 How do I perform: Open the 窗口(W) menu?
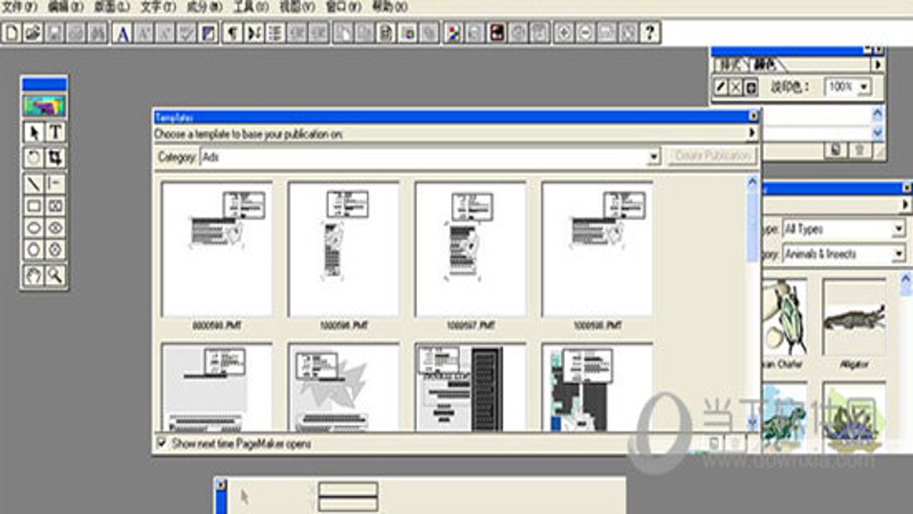344,7
